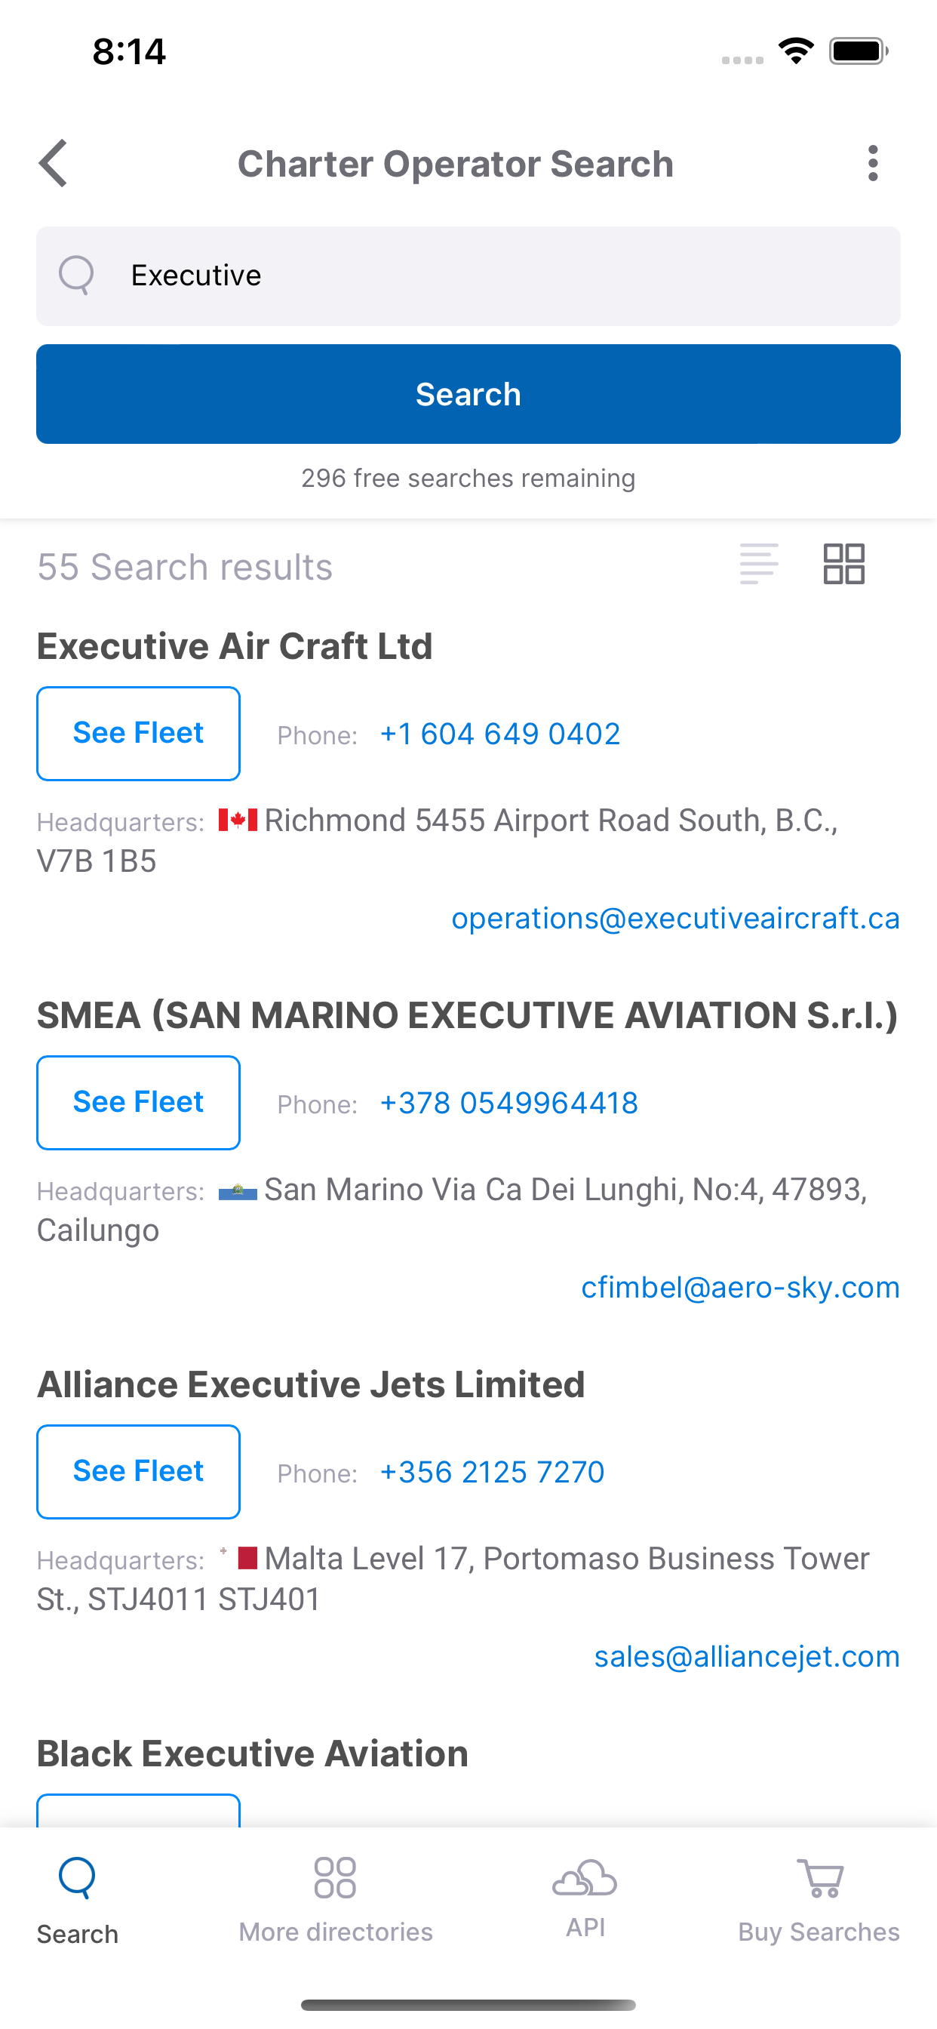The image size is (937, 2029).
Task: Open the three-dot more options menu
Action: [x=872, y=164]
